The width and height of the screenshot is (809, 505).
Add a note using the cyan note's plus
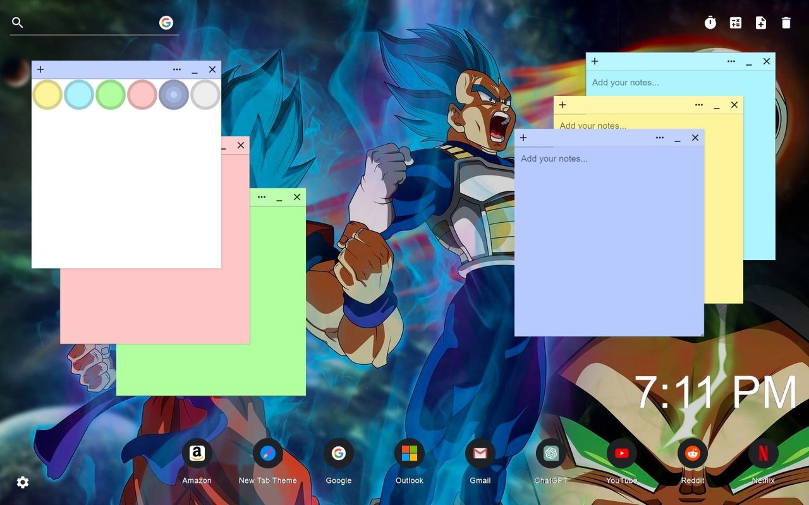[x=595, y=61]
